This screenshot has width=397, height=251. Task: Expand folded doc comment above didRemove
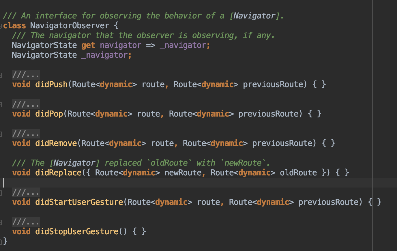coord(26,134)
